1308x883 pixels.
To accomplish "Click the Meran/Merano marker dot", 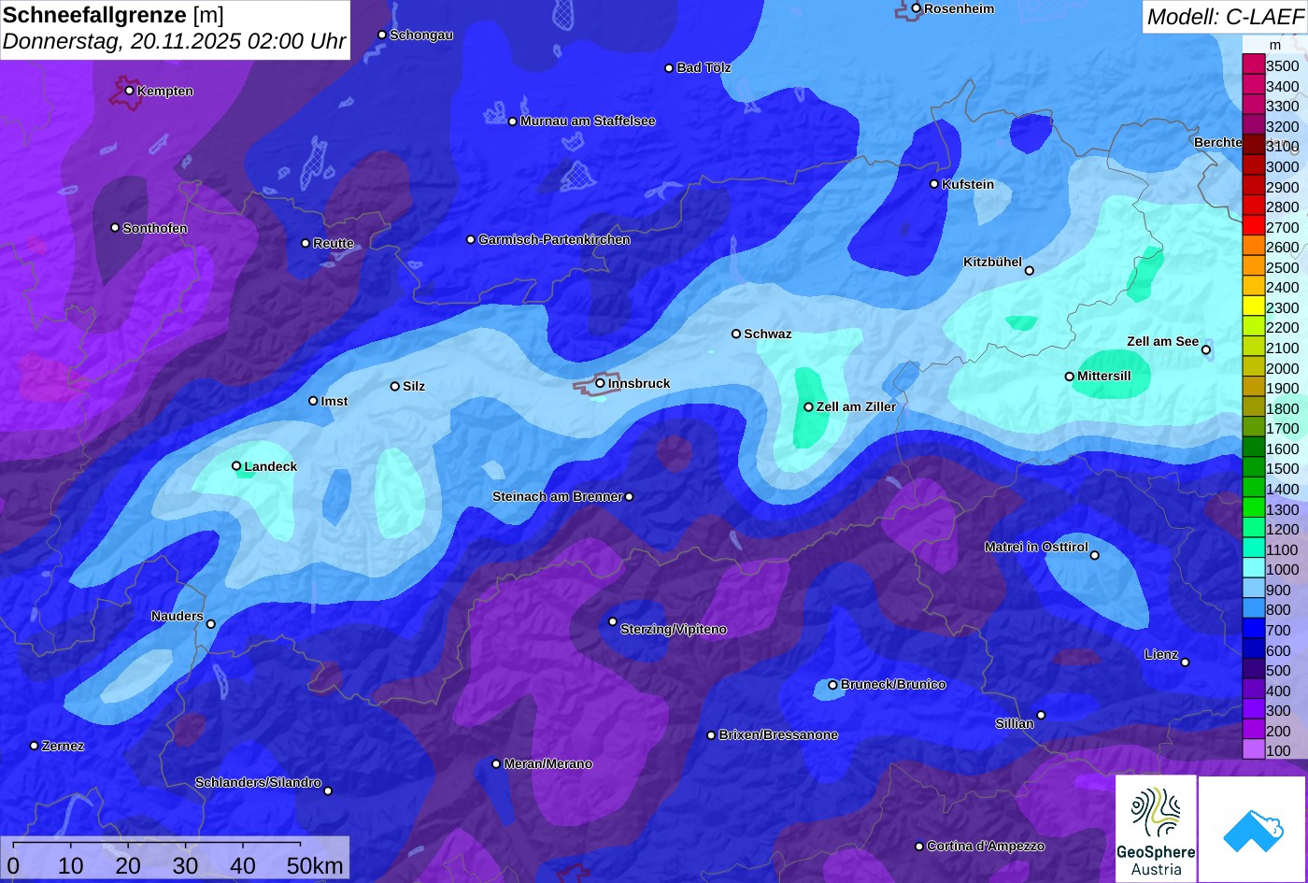I will coord(496,763).
